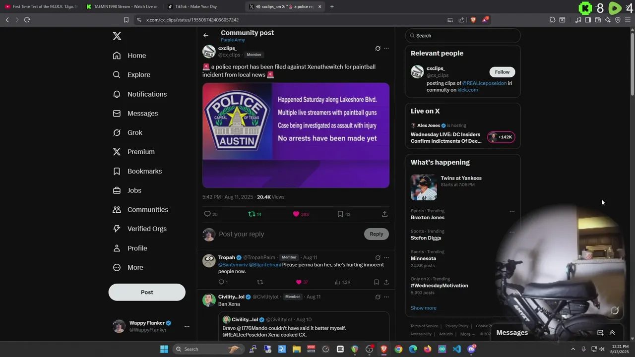Image resolution: width=635 pixels, height=357 pixels.
Task: Open Verified Orgs from the sidebar
Action: coord(139,229)
